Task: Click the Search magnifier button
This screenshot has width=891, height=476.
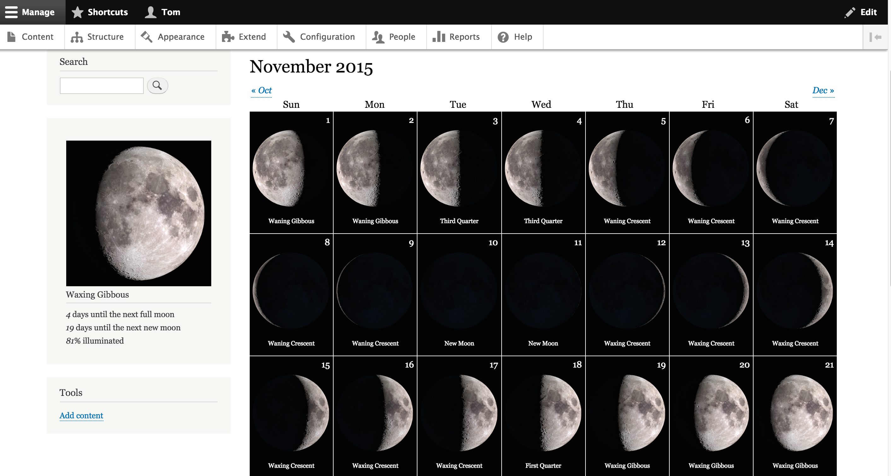Action: click(157, 85)
